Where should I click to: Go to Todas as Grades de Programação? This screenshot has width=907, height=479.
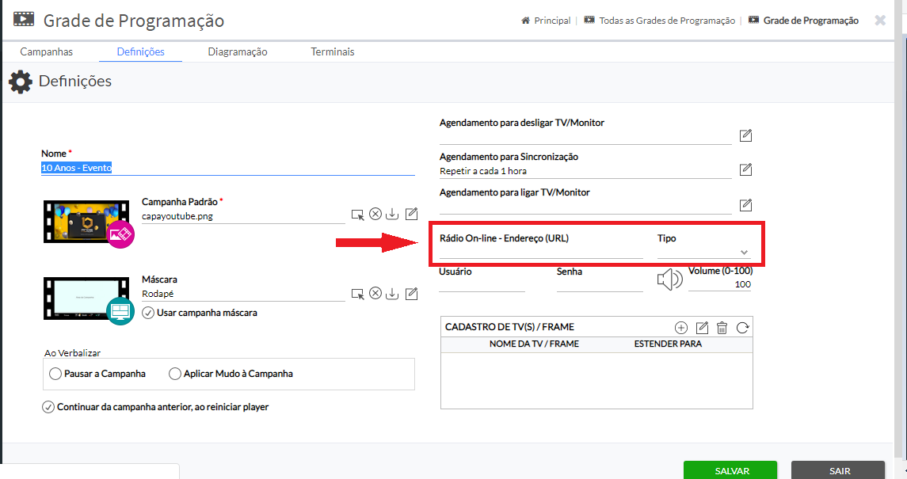(x=666, y=21)
